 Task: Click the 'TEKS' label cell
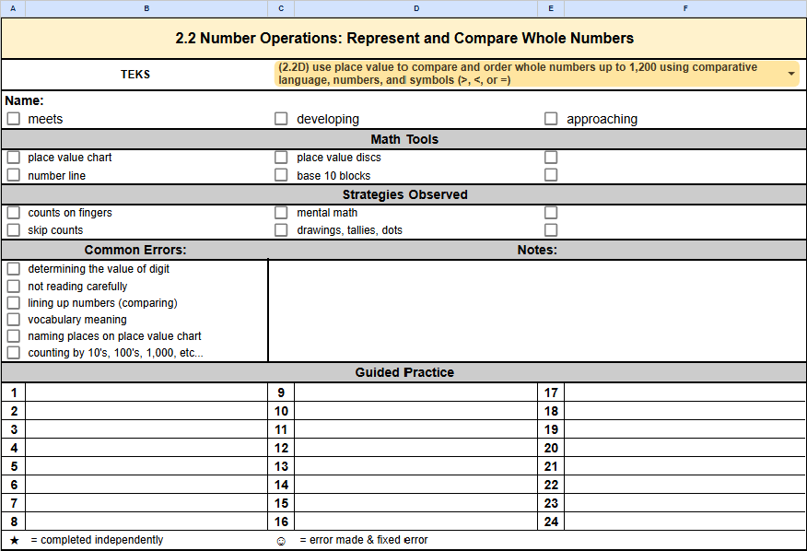click(x=134, y=74)
